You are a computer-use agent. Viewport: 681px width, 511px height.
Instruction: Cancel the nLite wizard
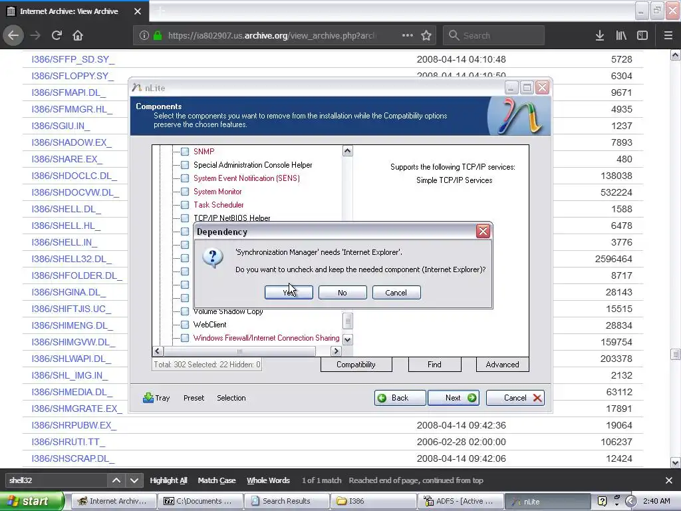pos(515,398)
